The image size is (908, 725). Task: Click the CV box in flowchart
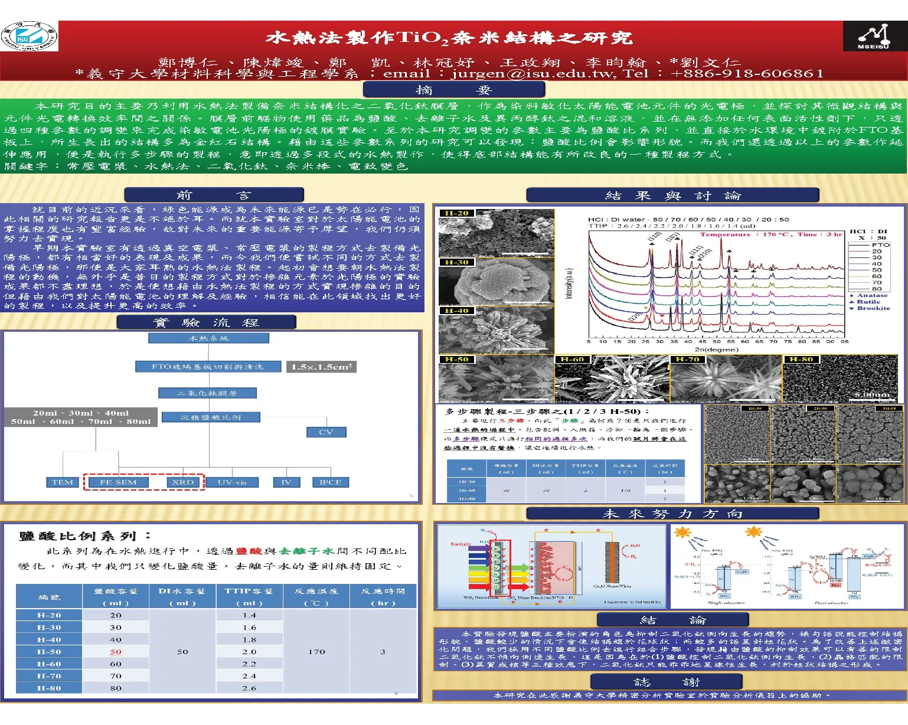click(x=326, y=432)
